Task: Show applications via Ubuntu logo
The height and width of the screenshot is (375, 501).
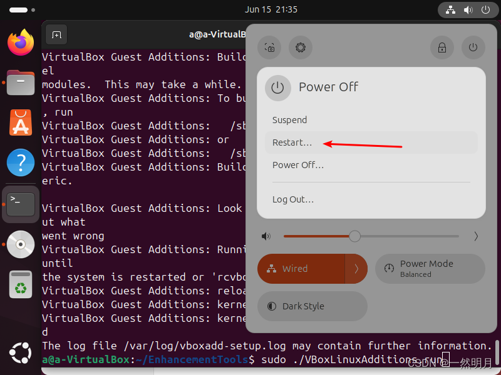Action: [x=21, y=352]
